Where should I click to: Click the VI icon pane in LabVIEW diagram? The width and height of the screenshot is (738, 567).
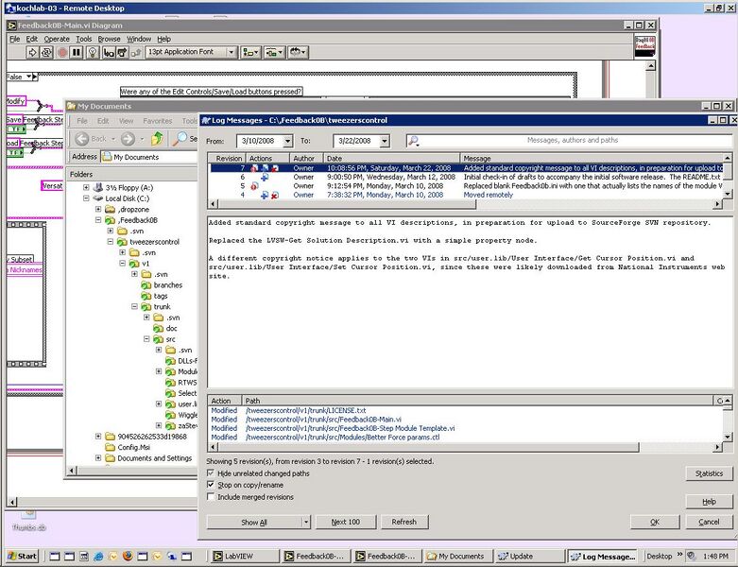coord(644,46)
